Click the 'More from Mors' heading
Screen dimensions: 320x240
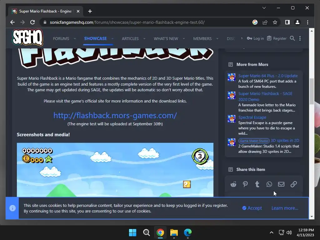click(252, 64)
